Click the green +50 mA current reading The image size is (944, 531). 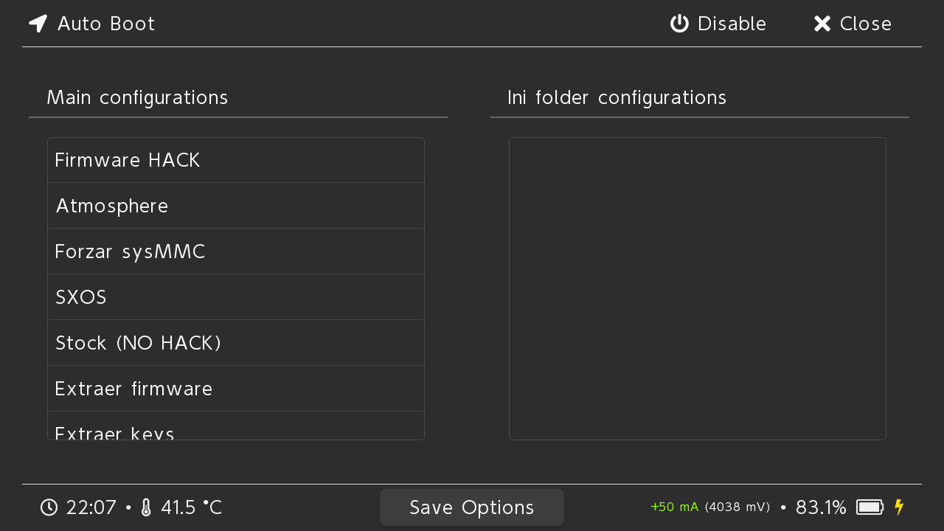(674, 507)
